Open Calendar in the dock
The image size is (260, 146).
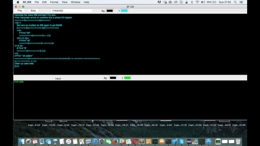pos(35,142)
